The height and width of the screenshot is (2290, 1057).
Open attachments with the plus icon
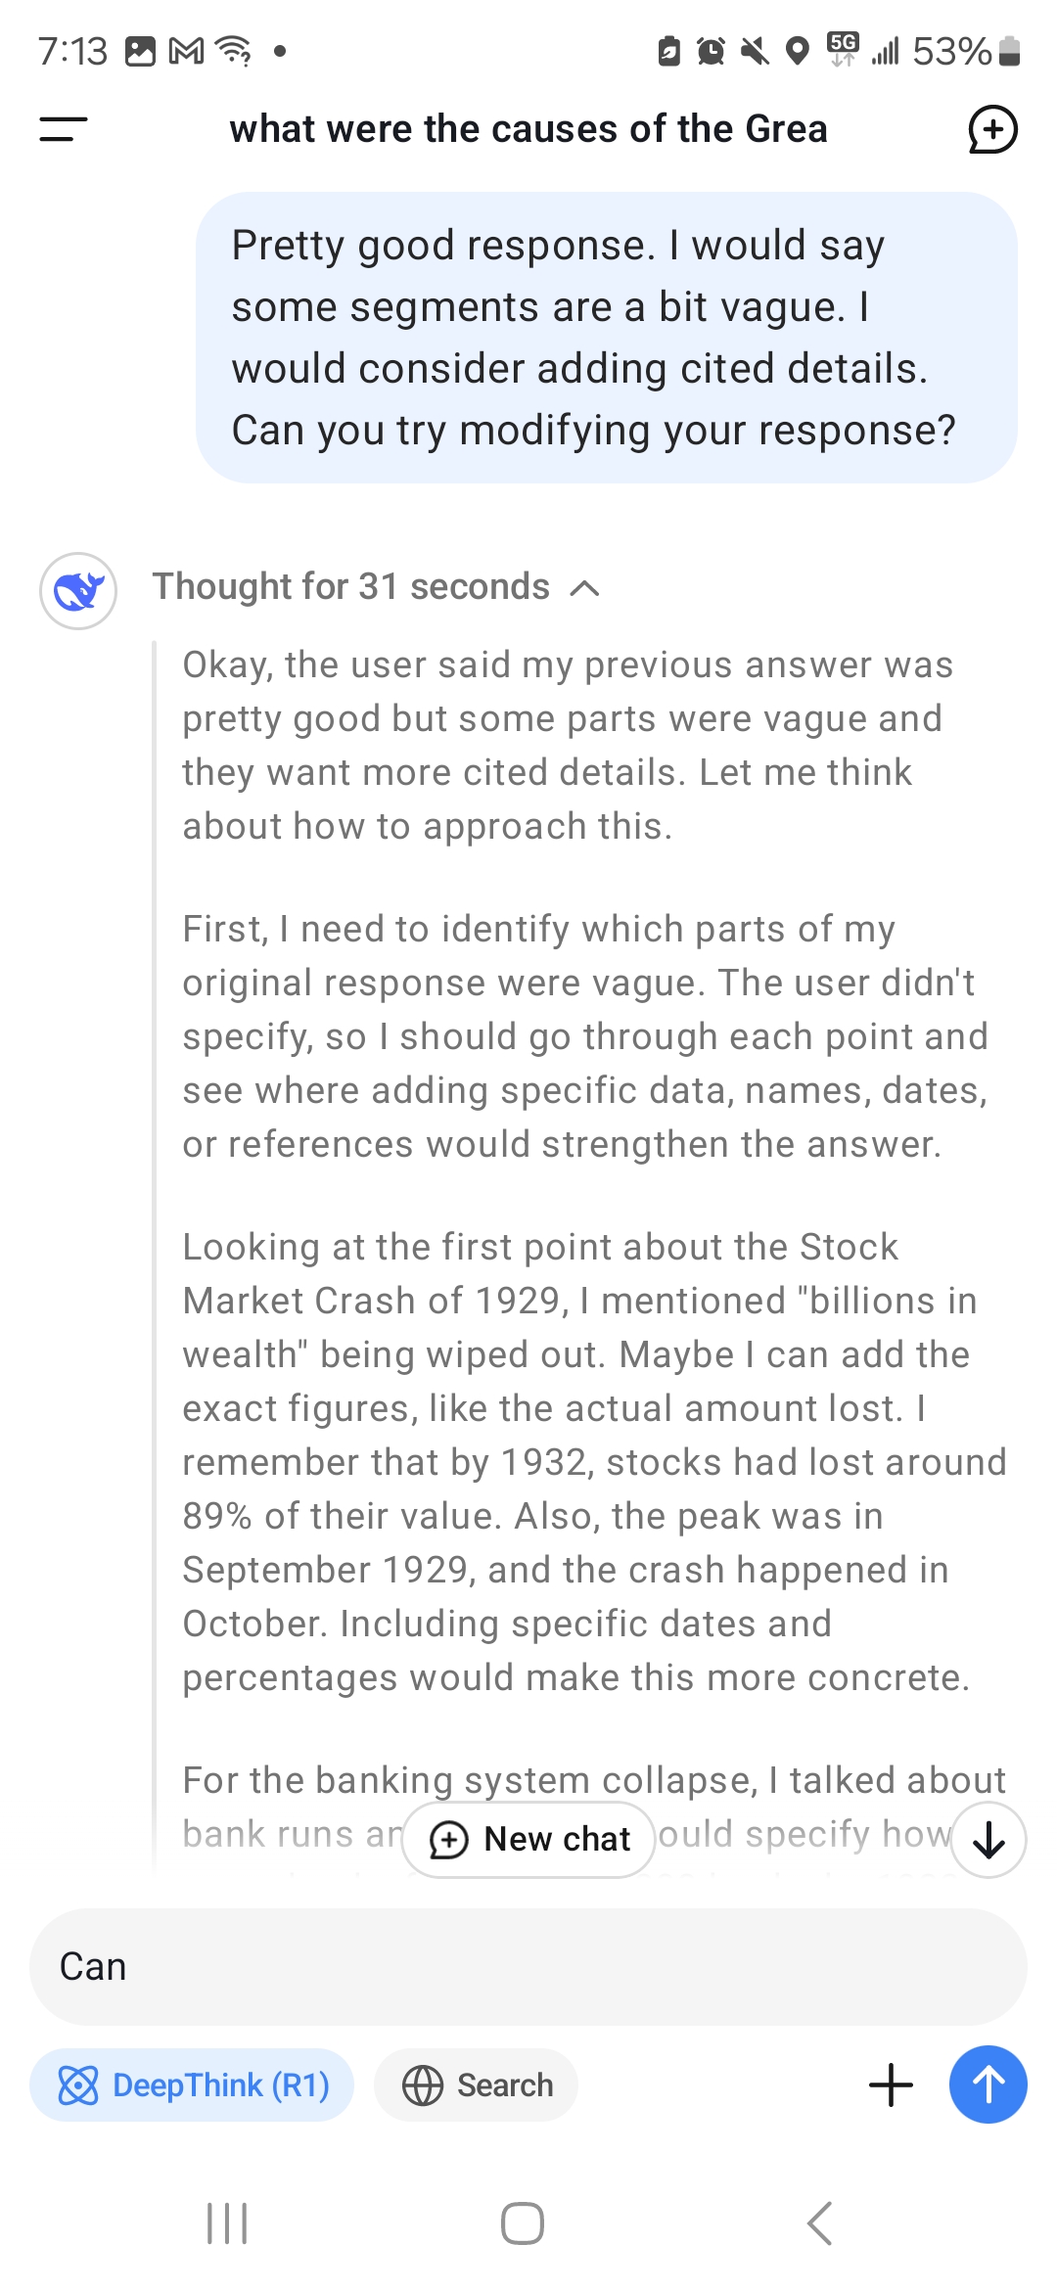pos(891,2084)
